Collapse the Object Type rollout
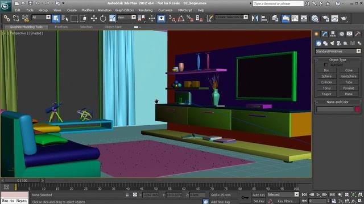The height and width of the screenshot is (204, 364). click(x=338, y=59)
